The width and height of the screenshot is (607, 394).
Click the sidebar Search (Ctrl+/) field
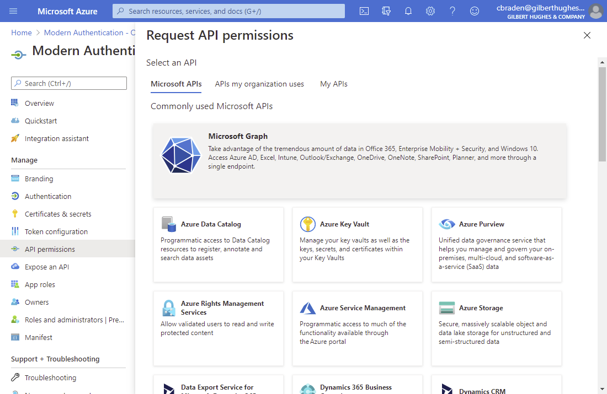[69, 83]
